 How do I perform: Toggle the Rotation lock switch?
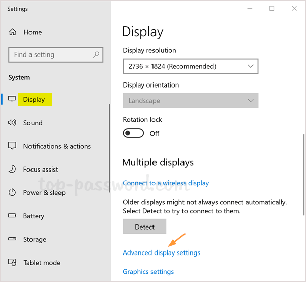point(134,133)
